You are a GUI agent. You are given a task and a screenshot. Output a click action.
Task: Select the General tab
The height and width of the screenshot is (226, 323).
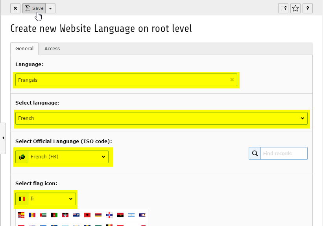click(x=24, y=49)
